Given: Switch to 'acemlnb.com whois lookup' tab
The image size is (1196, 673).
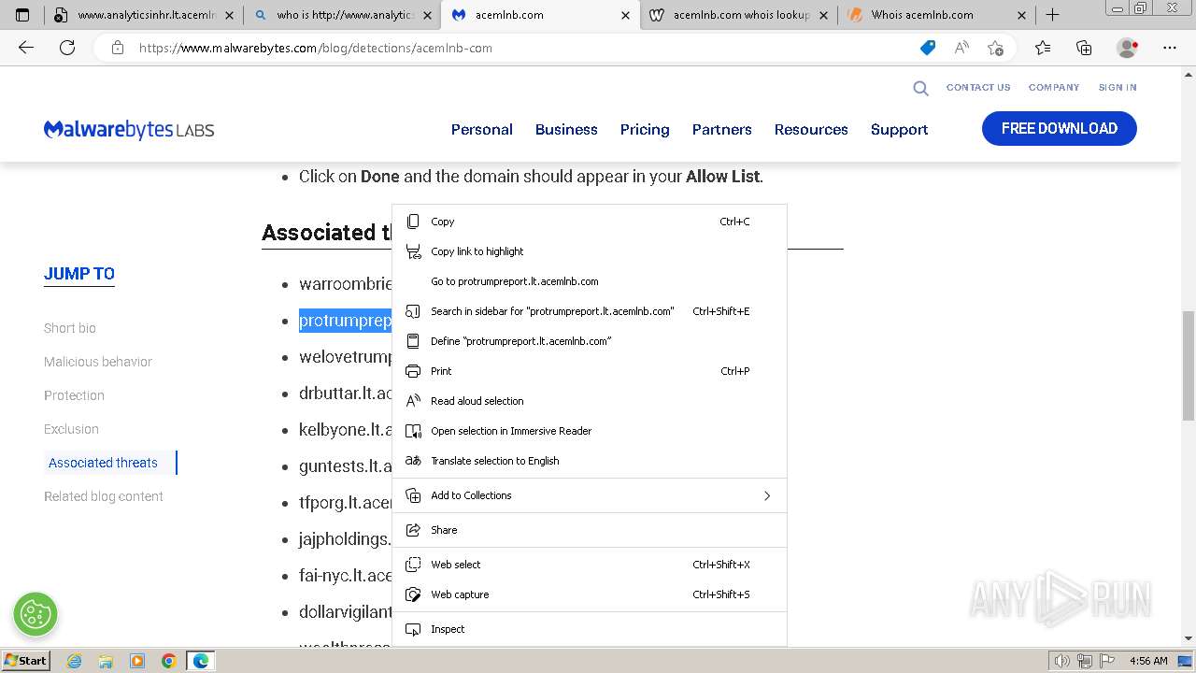Looking at the screenshot, I should [x=738, y=15].
